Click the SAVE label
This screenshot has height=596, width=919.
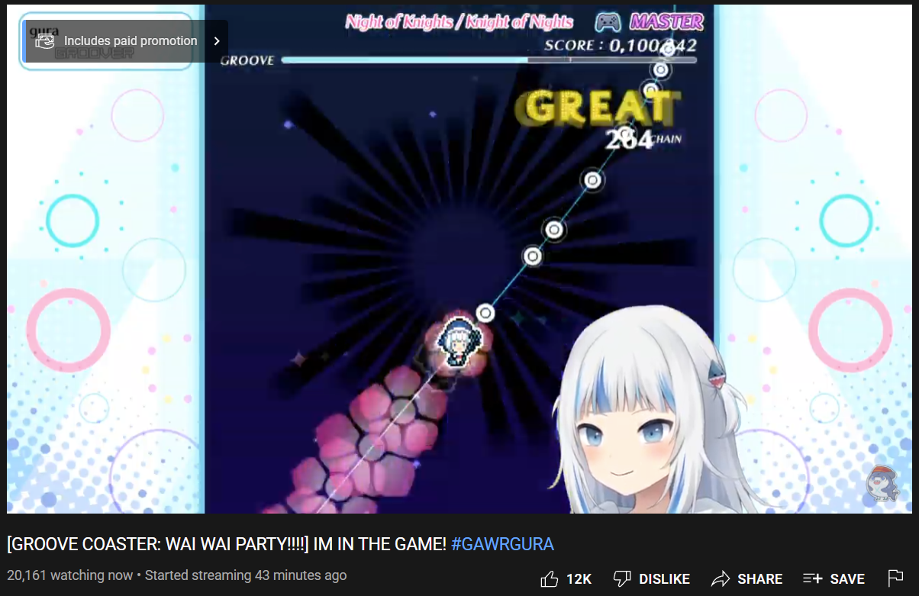[x=847, y=579]
